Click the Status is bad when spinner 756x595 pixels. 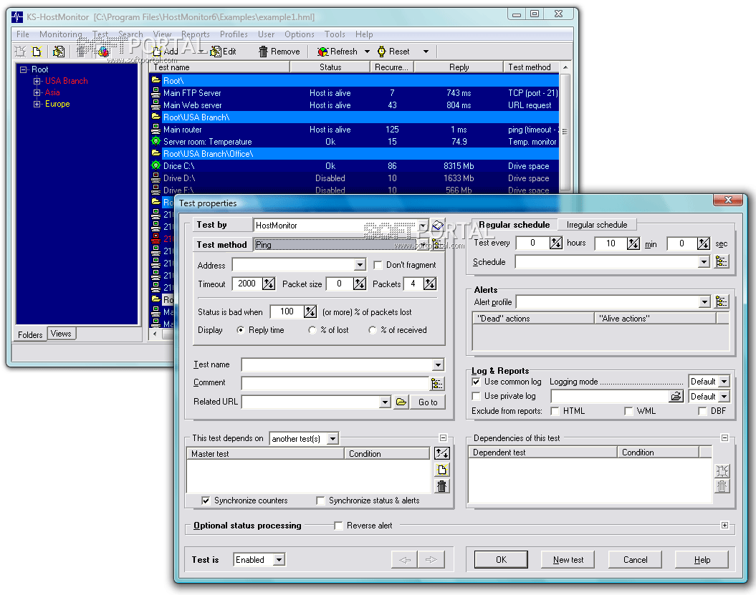tap(310, 311)
